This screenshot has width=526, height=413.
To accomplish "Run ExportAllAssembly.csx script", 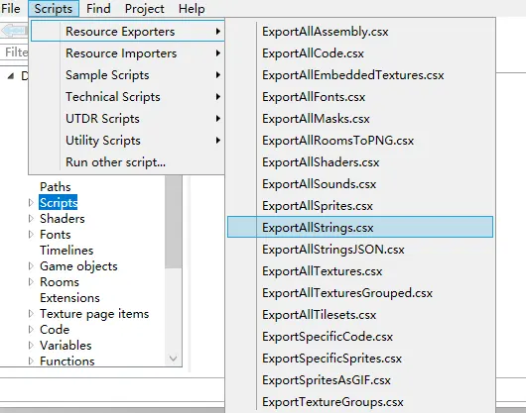I will pos(360,31).
